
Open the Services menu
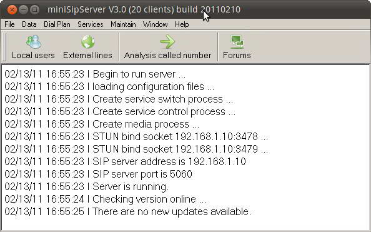tap(91, 24)
